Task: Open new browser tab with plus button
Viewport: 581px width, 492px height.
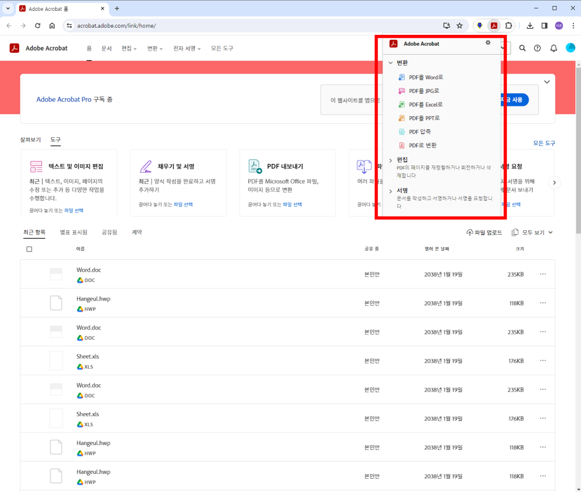Action: [x=117, y=8]
